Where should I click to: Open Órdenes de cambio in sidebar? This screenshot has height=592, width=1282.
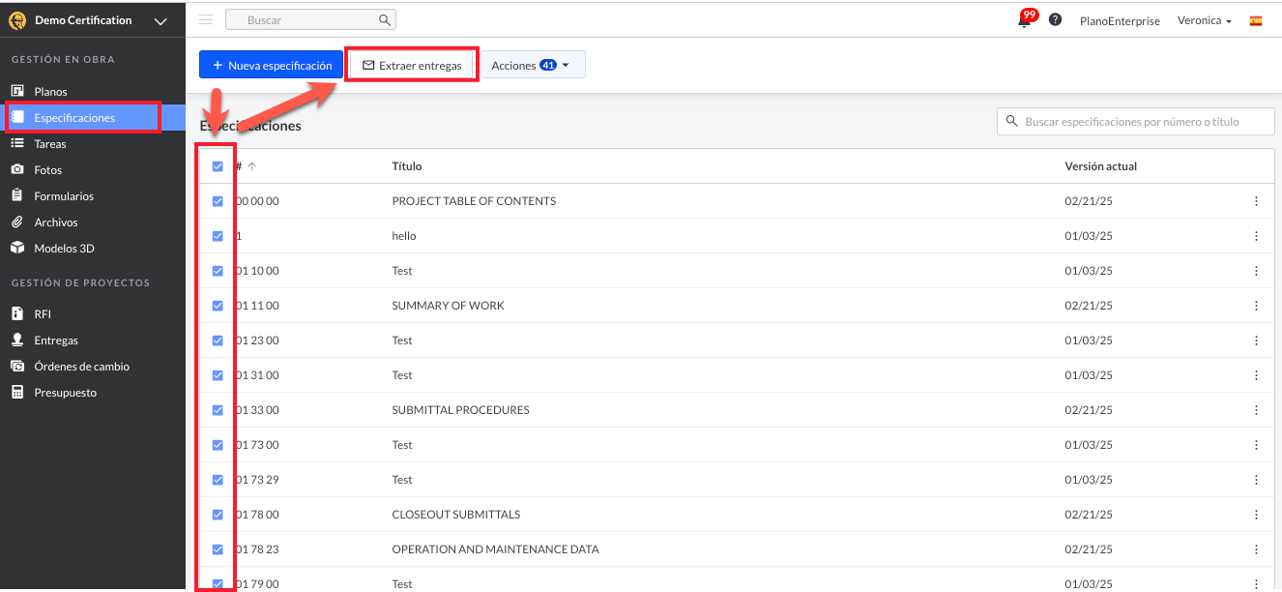(81, 367)
